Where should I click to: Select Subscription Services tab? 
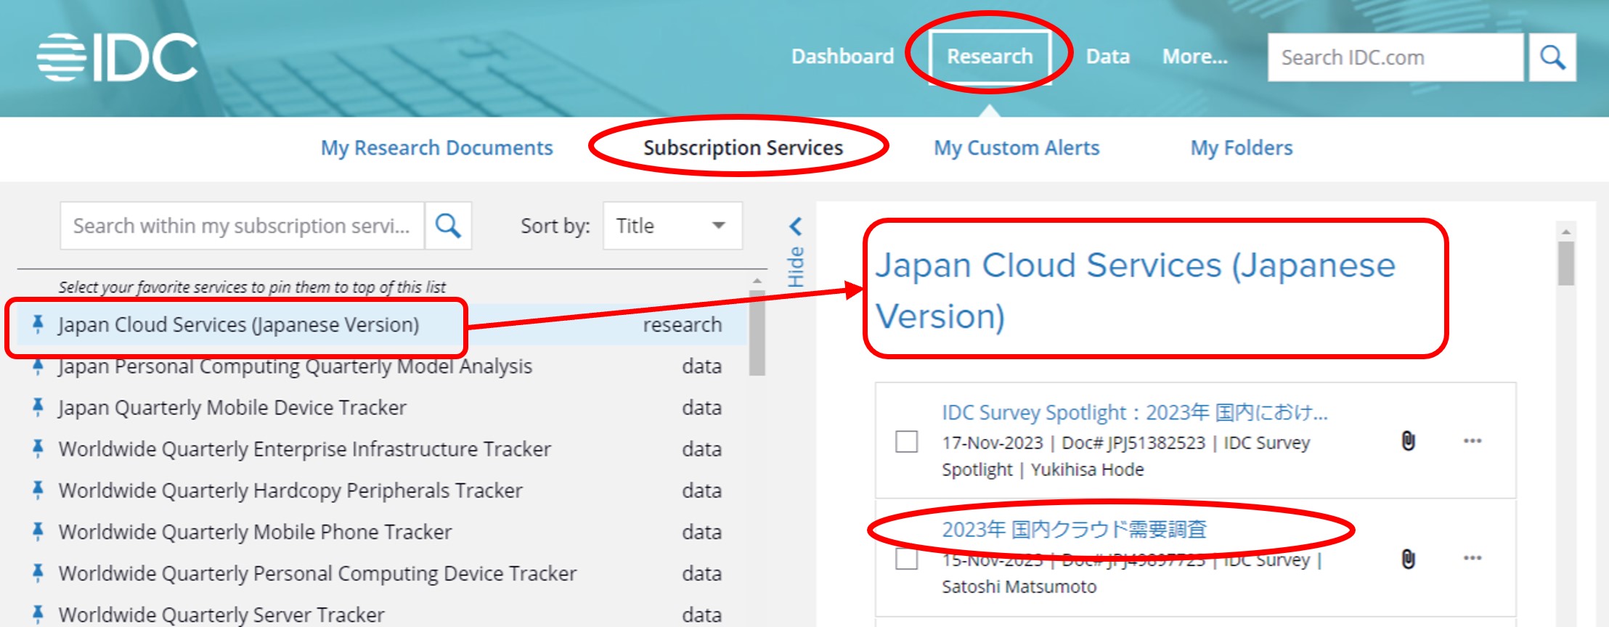743,148
